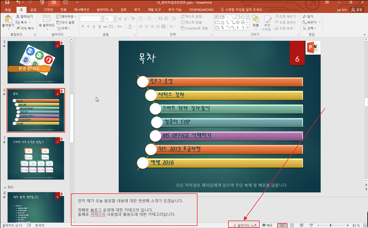Image resolution: width=368 pixels, height=228 pixels.
Task: Select the rectangle shape in shapes gallery
Action: pyautogui.click(x=238, y=17)
